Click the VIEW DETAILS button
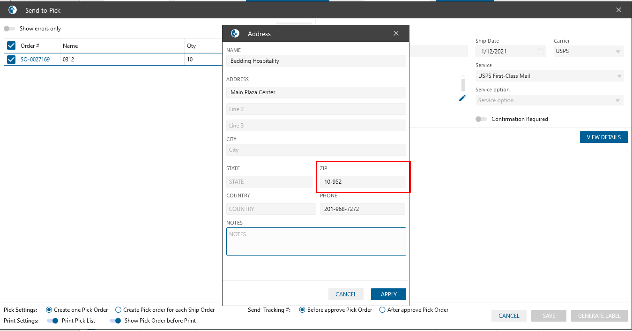The width and height of the screenshot is (632, 331). click(x=604, y=137)
